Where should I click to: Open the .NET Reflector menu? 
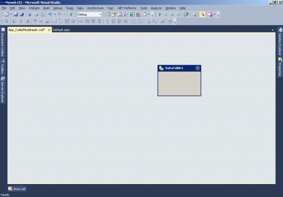127,8
